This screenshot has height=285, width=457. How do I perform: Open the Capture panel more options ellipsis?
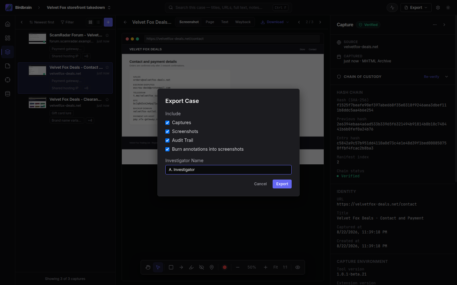[435, 25]
